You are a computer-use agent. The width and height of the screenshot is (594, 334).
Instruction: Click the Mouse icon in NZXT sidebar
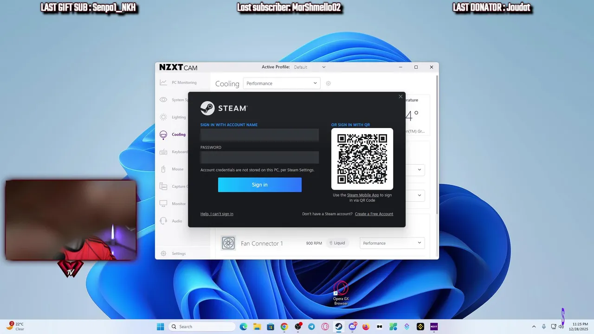(163, 169)
